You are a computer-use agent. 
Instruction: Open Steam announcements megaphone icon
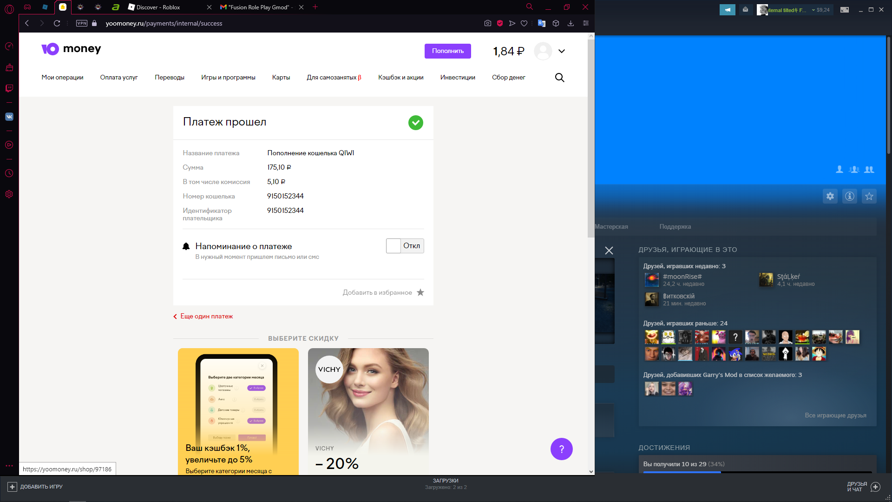point(728,10)
